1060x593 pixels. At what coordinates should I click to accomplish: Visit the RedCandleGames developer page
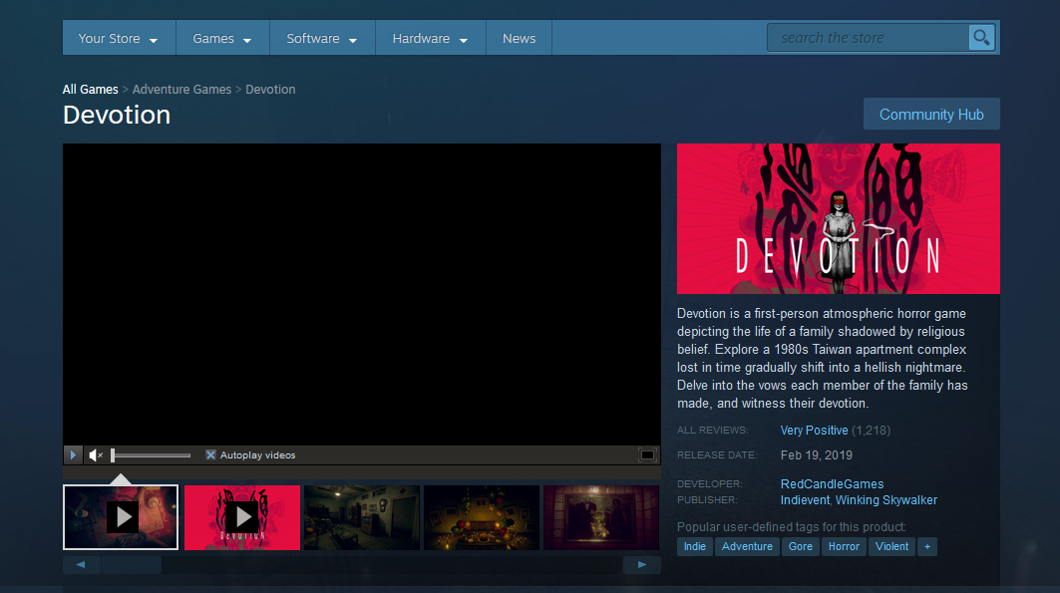point(832,483)
